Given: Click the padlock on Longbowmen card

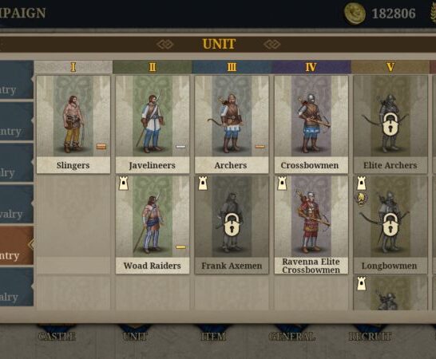Looking at the screenshot, I should [x=390, y=225].
